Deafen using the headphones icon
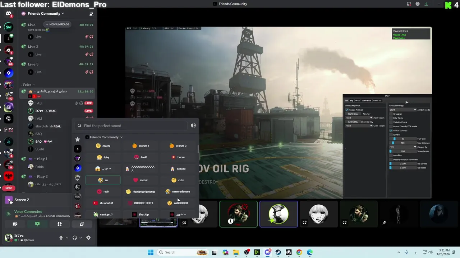 (75, 238)
